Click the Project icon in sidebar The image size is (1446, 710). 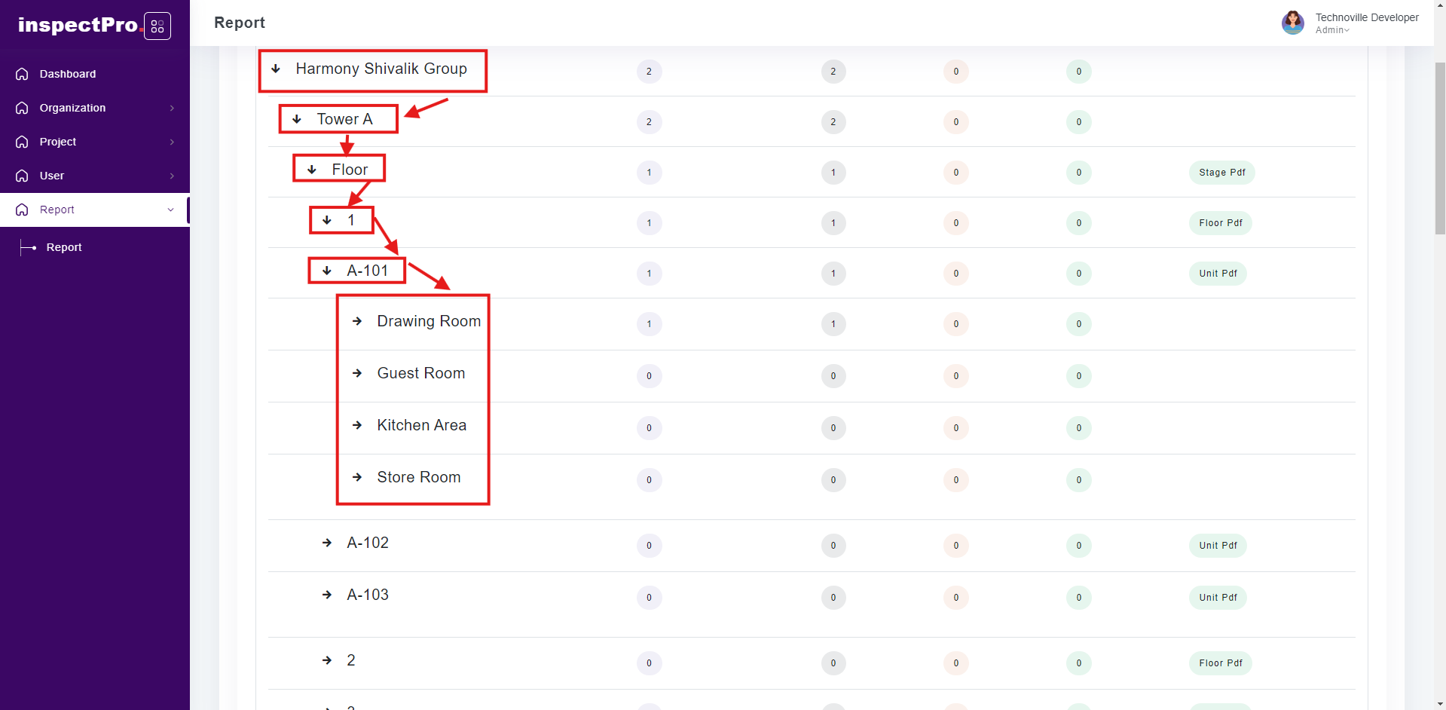click(22, 142)
